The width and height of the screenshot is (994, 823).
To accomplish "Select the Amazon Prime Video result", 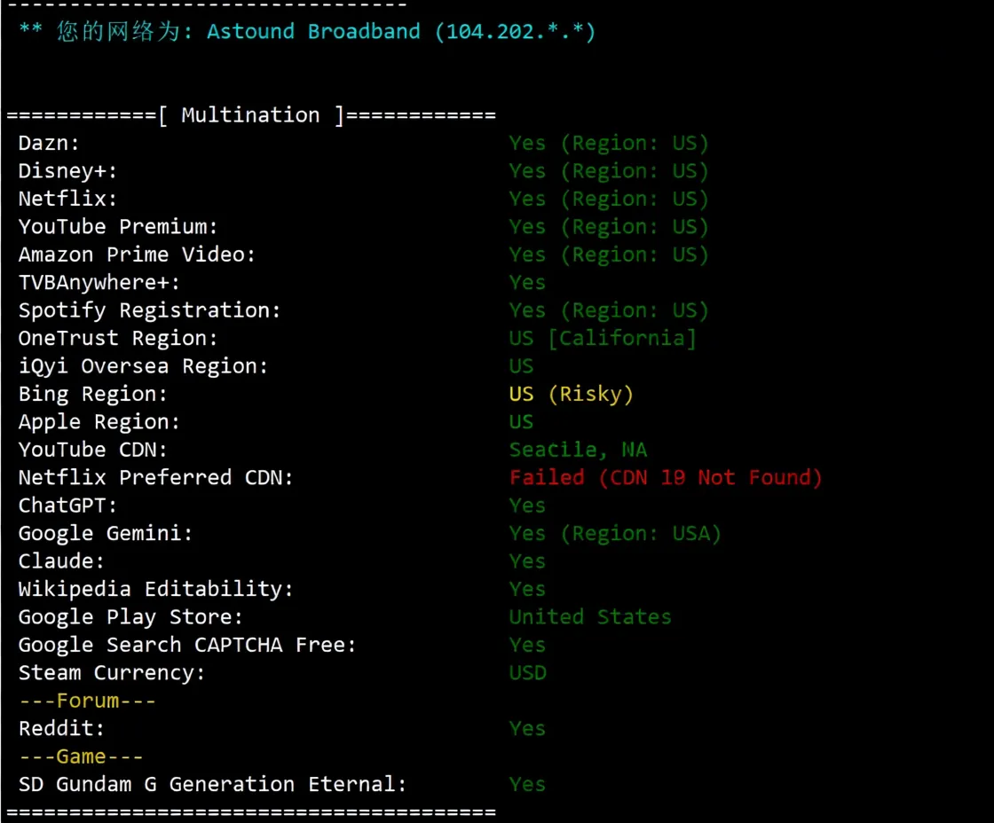I will (x=609, y=255).
